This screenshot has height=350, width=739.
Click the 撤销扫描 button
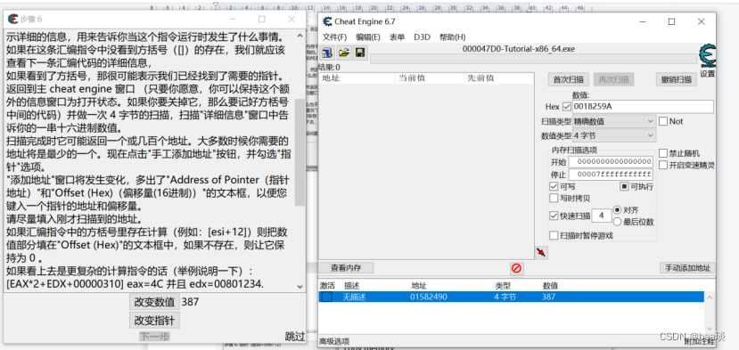(677, 79)
